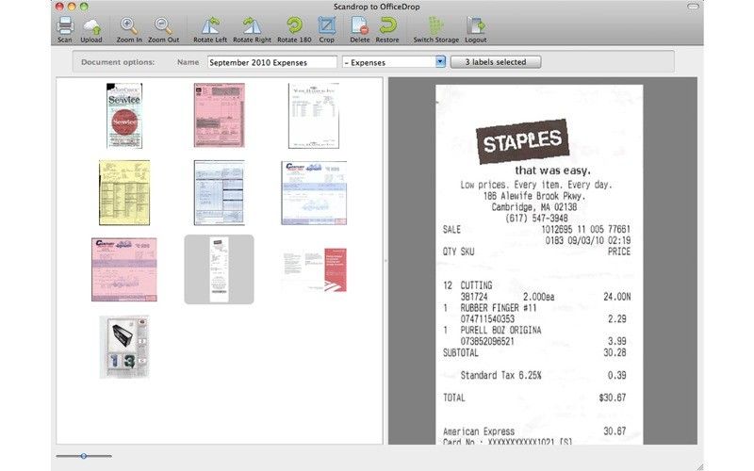This screenshot has width=754, height=471.
Task: Click the green window zoom button
Action: [84, 7]
